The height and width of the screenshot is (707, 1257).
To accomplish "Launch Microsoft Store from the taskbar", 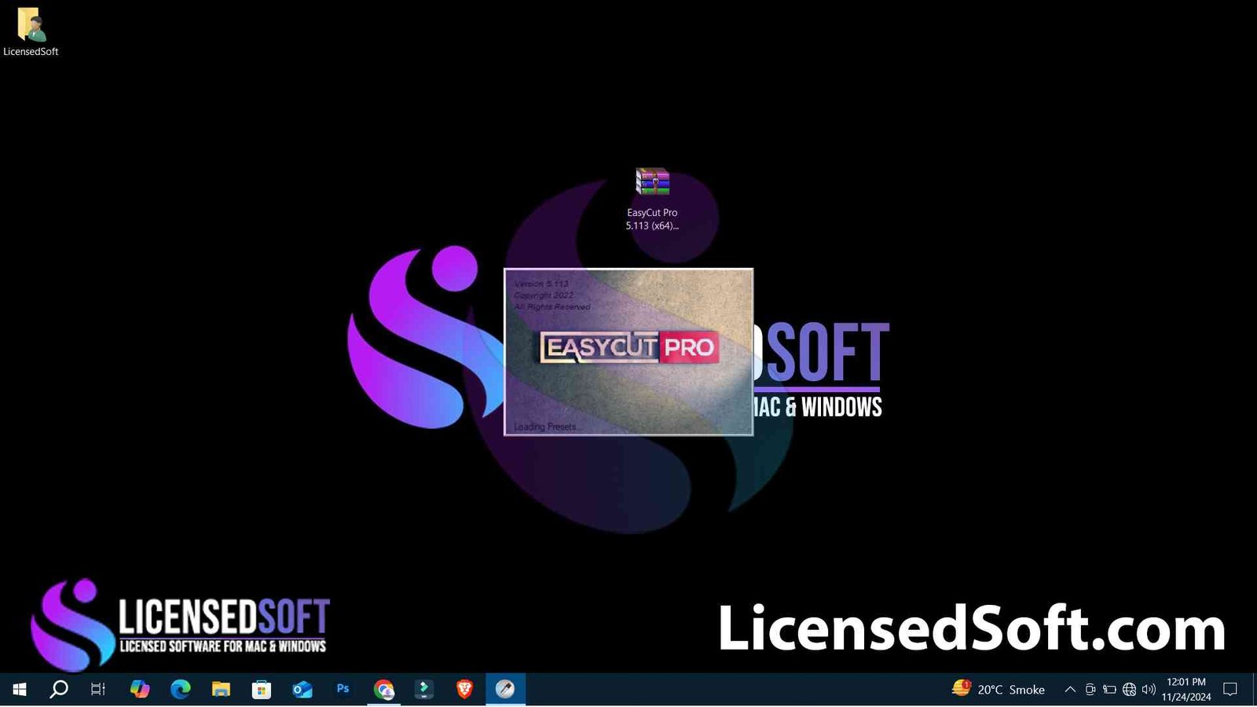I will pyautogui.click(x=262, y=689).
